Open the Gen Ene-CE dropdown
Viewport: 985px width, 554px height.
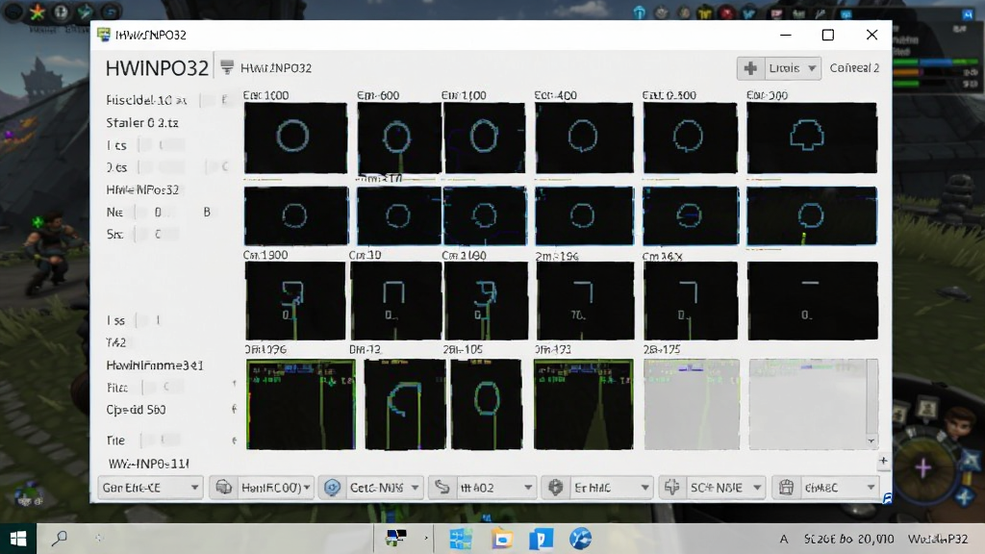(x=151, y=488)
